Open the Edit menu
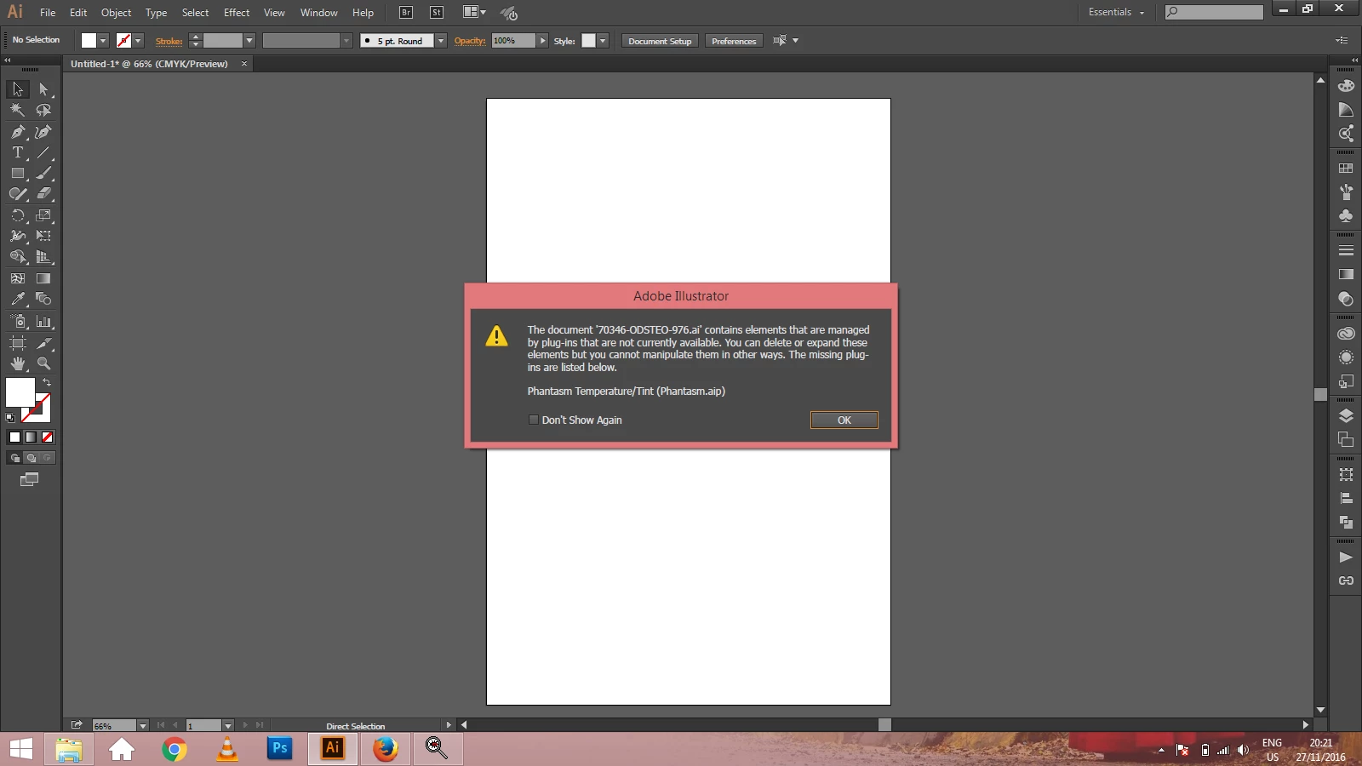1362x766 pixels. pyautogui.click(x=78, y=13)
